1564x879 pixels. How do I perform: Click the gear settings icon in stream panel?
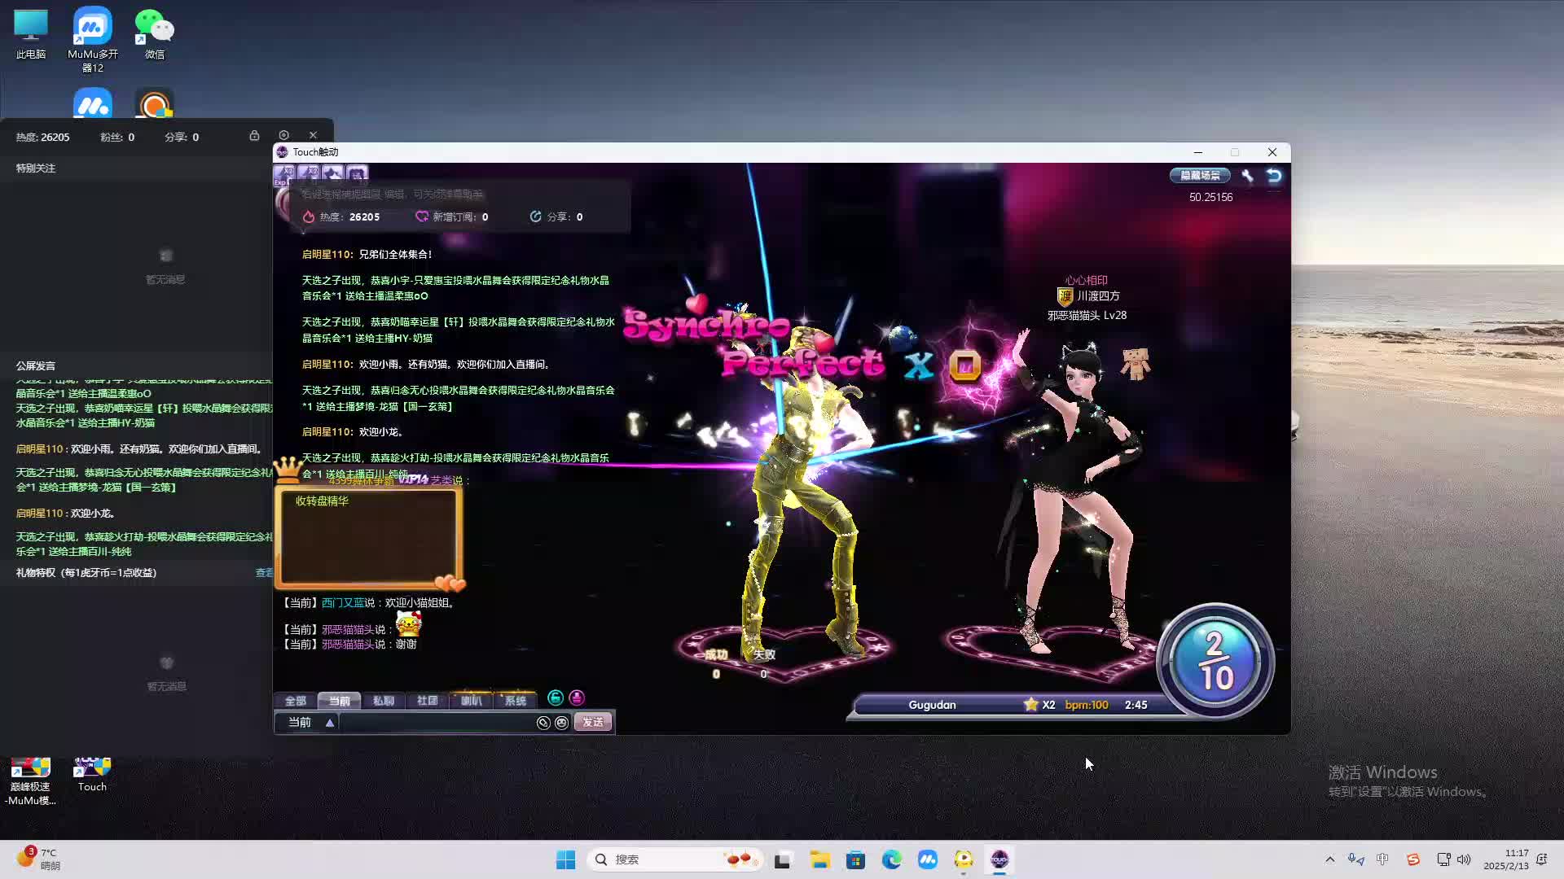coord(283,135)
